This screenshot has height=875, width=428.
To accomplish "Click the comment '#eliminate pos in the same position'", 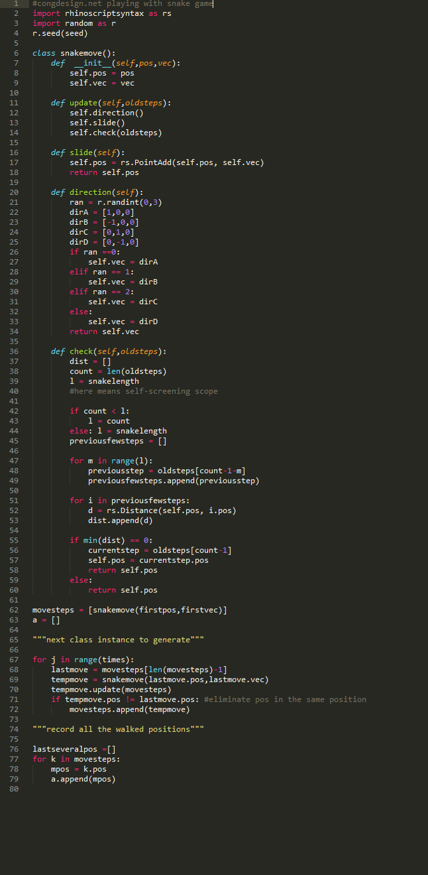I will [286, 699].
